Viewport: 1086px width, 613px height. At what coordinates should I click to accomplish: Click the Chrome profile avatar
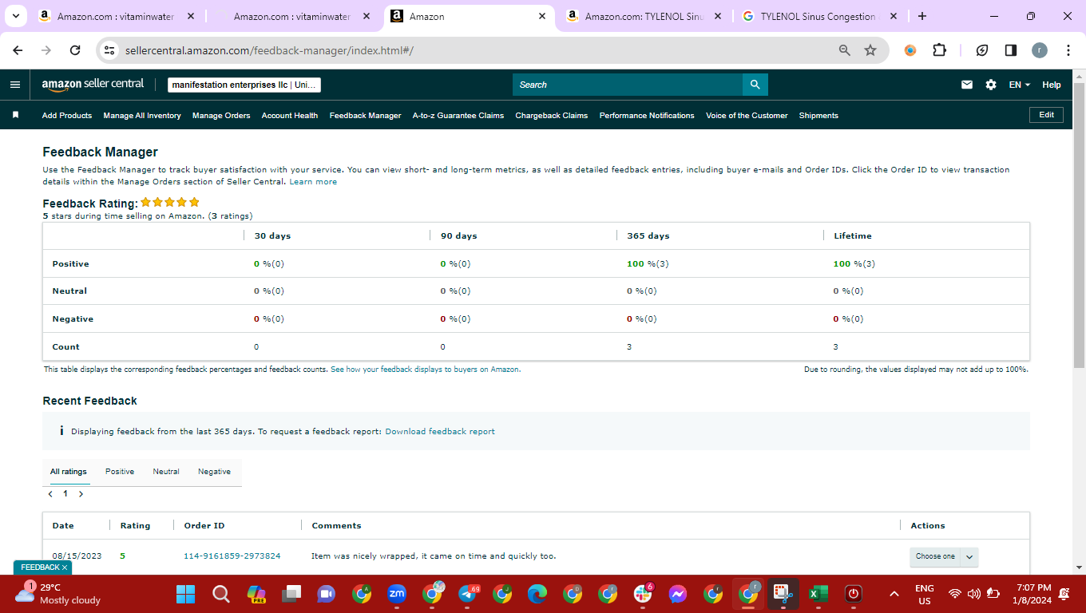[1040, 50]
